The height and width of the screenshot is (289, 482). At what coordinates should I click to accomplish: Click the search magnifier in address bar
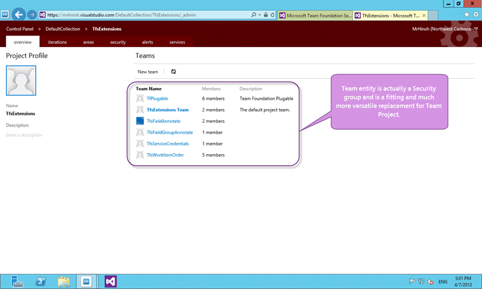pos(253,14)
